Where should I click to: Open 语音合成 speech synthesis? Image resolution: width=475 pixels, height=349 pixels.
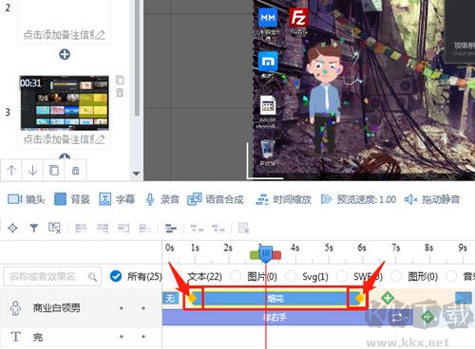[x=216, y=199]
